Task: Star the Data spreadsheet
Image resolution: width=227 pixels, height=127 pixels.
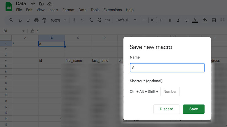Action: coord(33,4)
